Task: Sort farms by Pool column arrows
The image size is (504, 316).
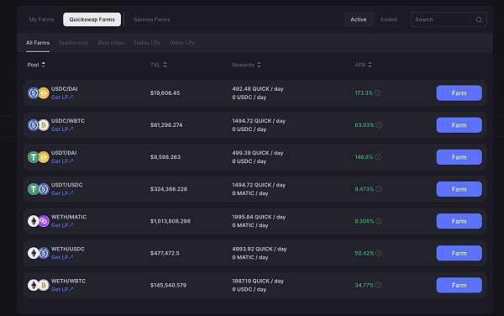Action: click(x=44, y=65)
